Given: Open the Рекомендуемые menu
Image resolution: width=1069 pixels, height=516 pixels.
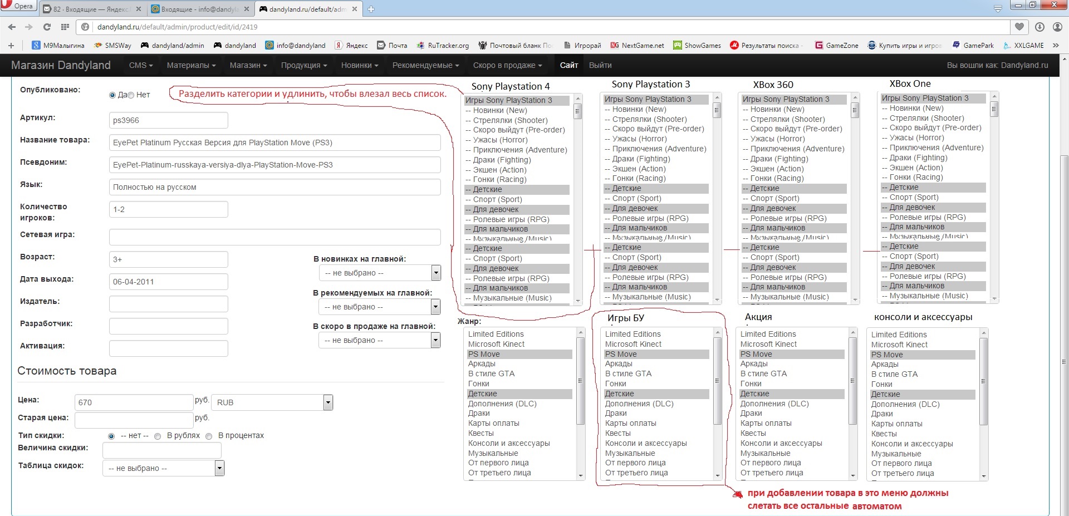Looking at the screenshot, I should 426,65.
